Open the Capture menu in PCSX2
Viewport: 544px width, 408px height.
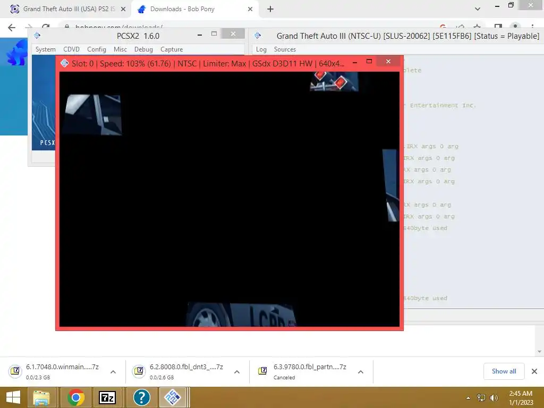pyautogui.click(x=172, y=49)
